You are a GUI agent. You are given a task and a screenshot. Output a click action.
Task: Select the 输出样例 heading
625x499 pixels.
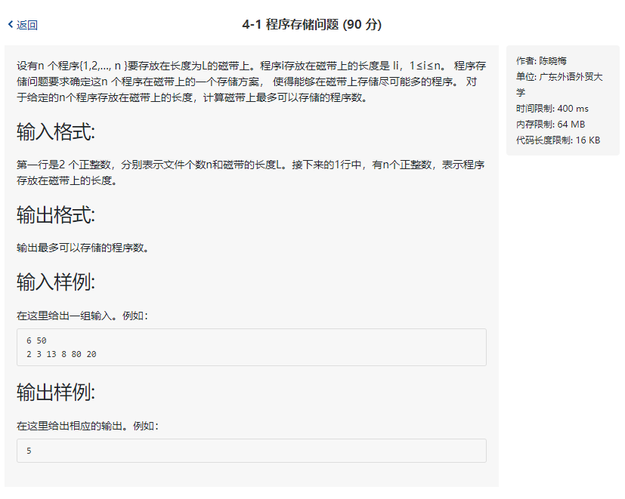(x=56, y=393)
